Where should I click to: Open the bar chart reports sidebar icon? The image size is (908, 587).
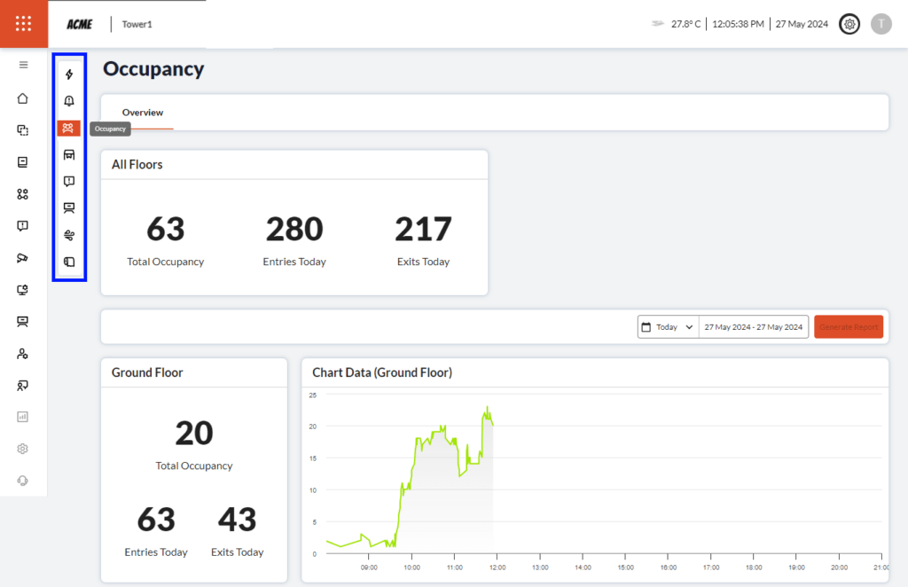click(x=23, y=416)
